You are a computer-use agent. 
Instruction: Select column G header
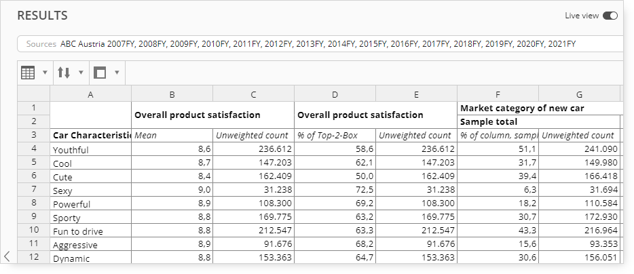579,94
